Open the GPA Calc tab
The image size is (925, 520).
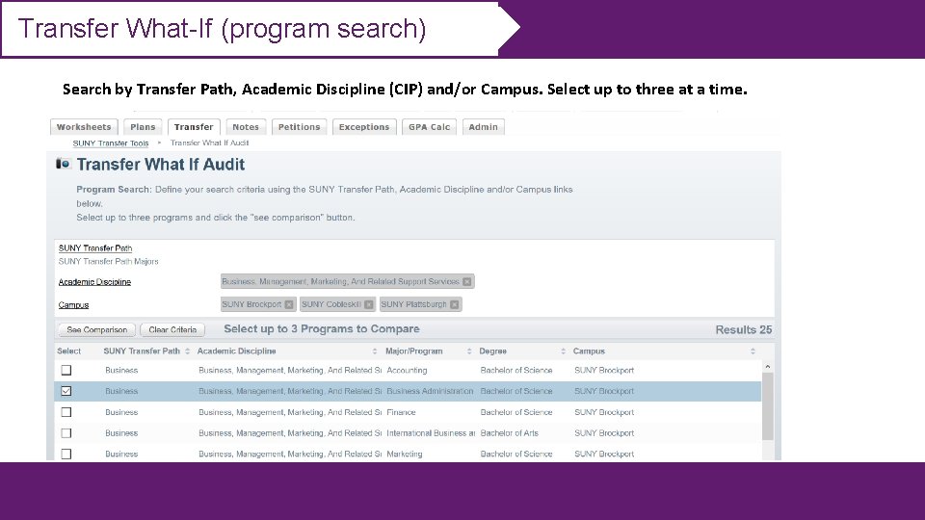coord(429,127)
